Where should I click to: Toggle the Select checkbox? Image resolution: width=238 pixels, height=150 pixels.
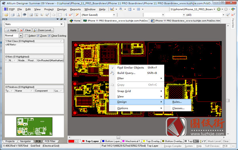tap(26, 36)
